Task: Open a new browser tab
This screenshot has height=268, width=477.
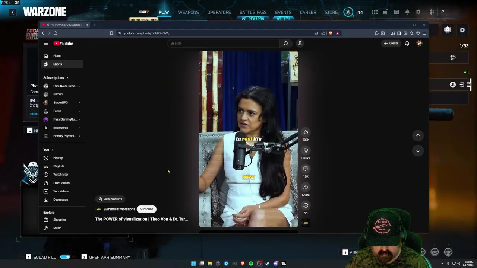Action: (x=95, y=25)
